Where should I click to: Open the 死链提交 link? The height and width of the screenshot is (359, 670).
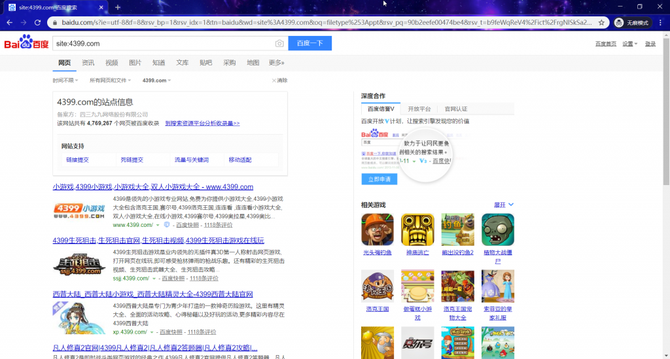point(132,160)
